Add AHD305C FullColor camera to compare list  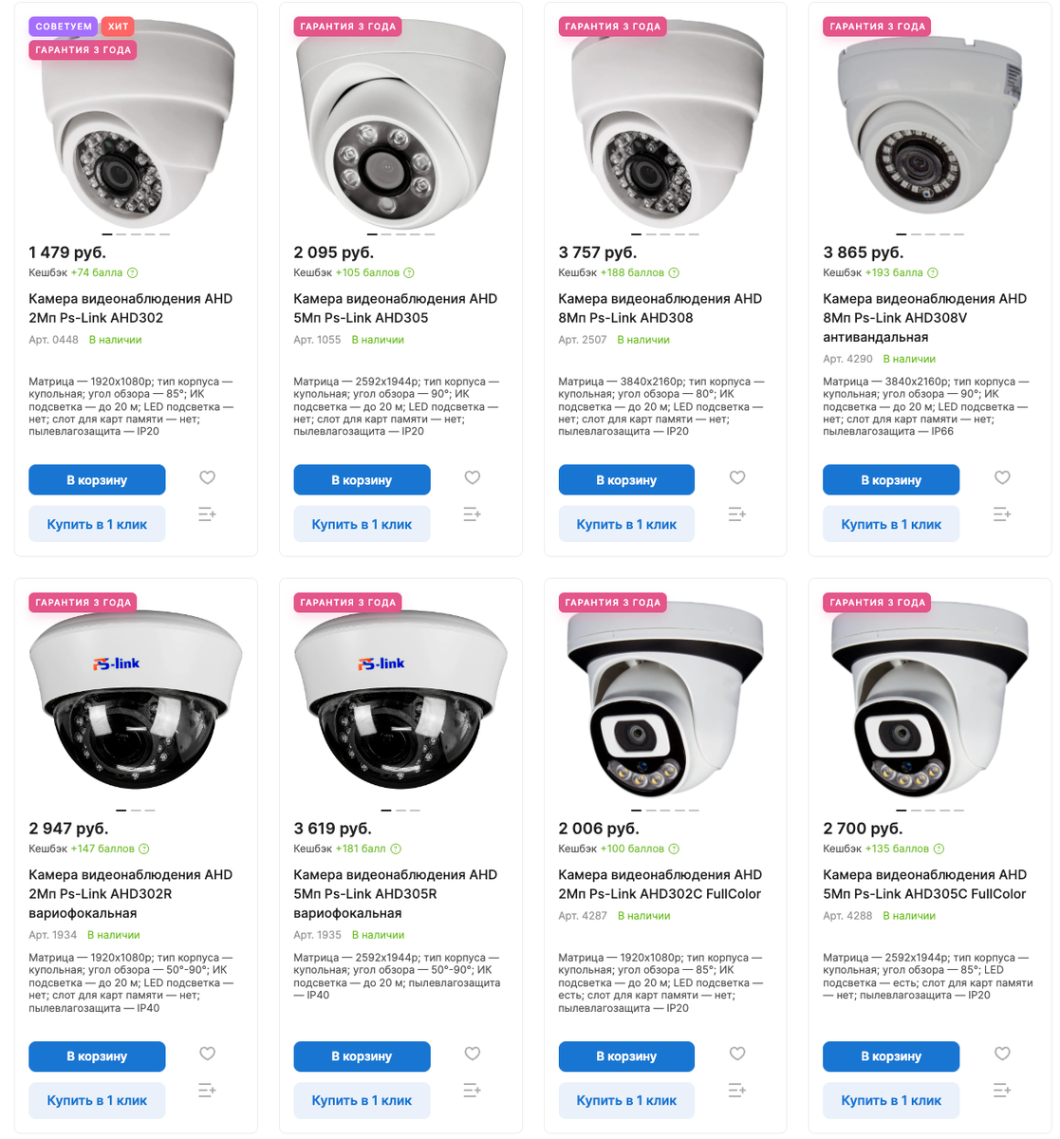coord(1001,1091)
